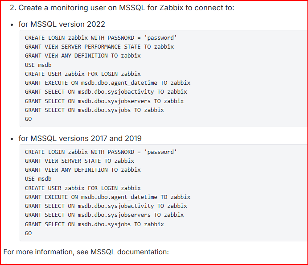Screen dimensions: 308x265
Task: Click 'USE msdb' in the 2022 code block
Action: coord(38,65)
